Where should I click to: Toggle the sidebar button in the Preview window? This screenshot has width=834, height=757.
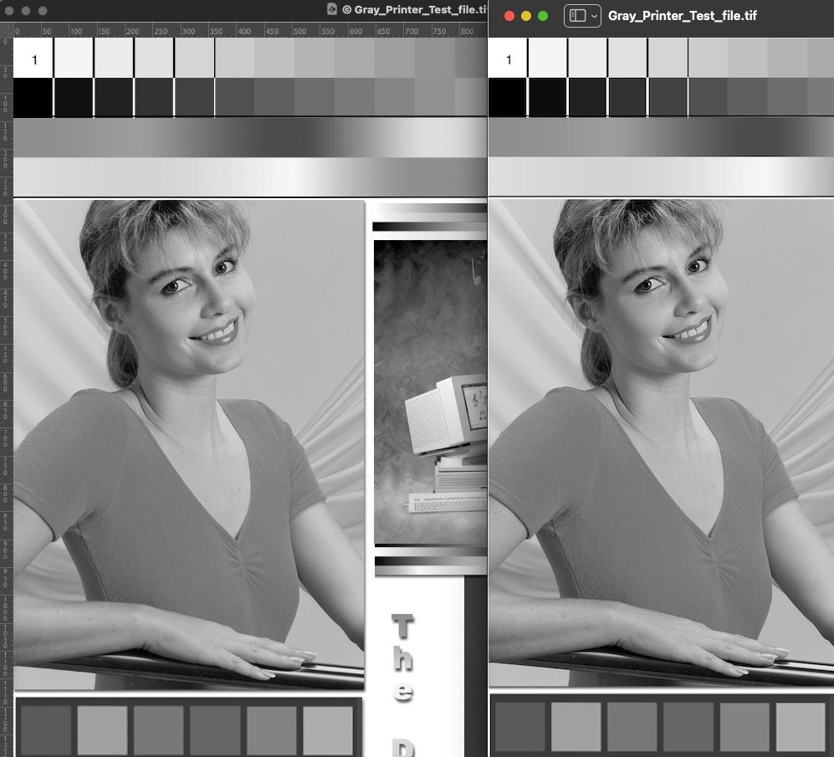pyautogui.click(x=578, y=16)
